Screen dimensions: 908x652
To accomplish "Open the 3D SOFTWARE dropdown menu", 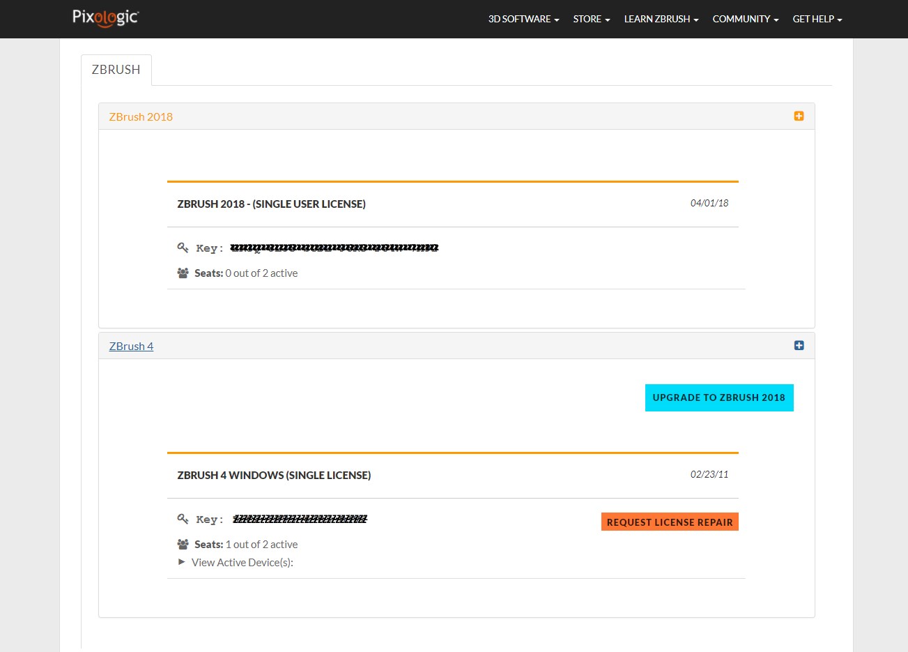I will point(523,19).
